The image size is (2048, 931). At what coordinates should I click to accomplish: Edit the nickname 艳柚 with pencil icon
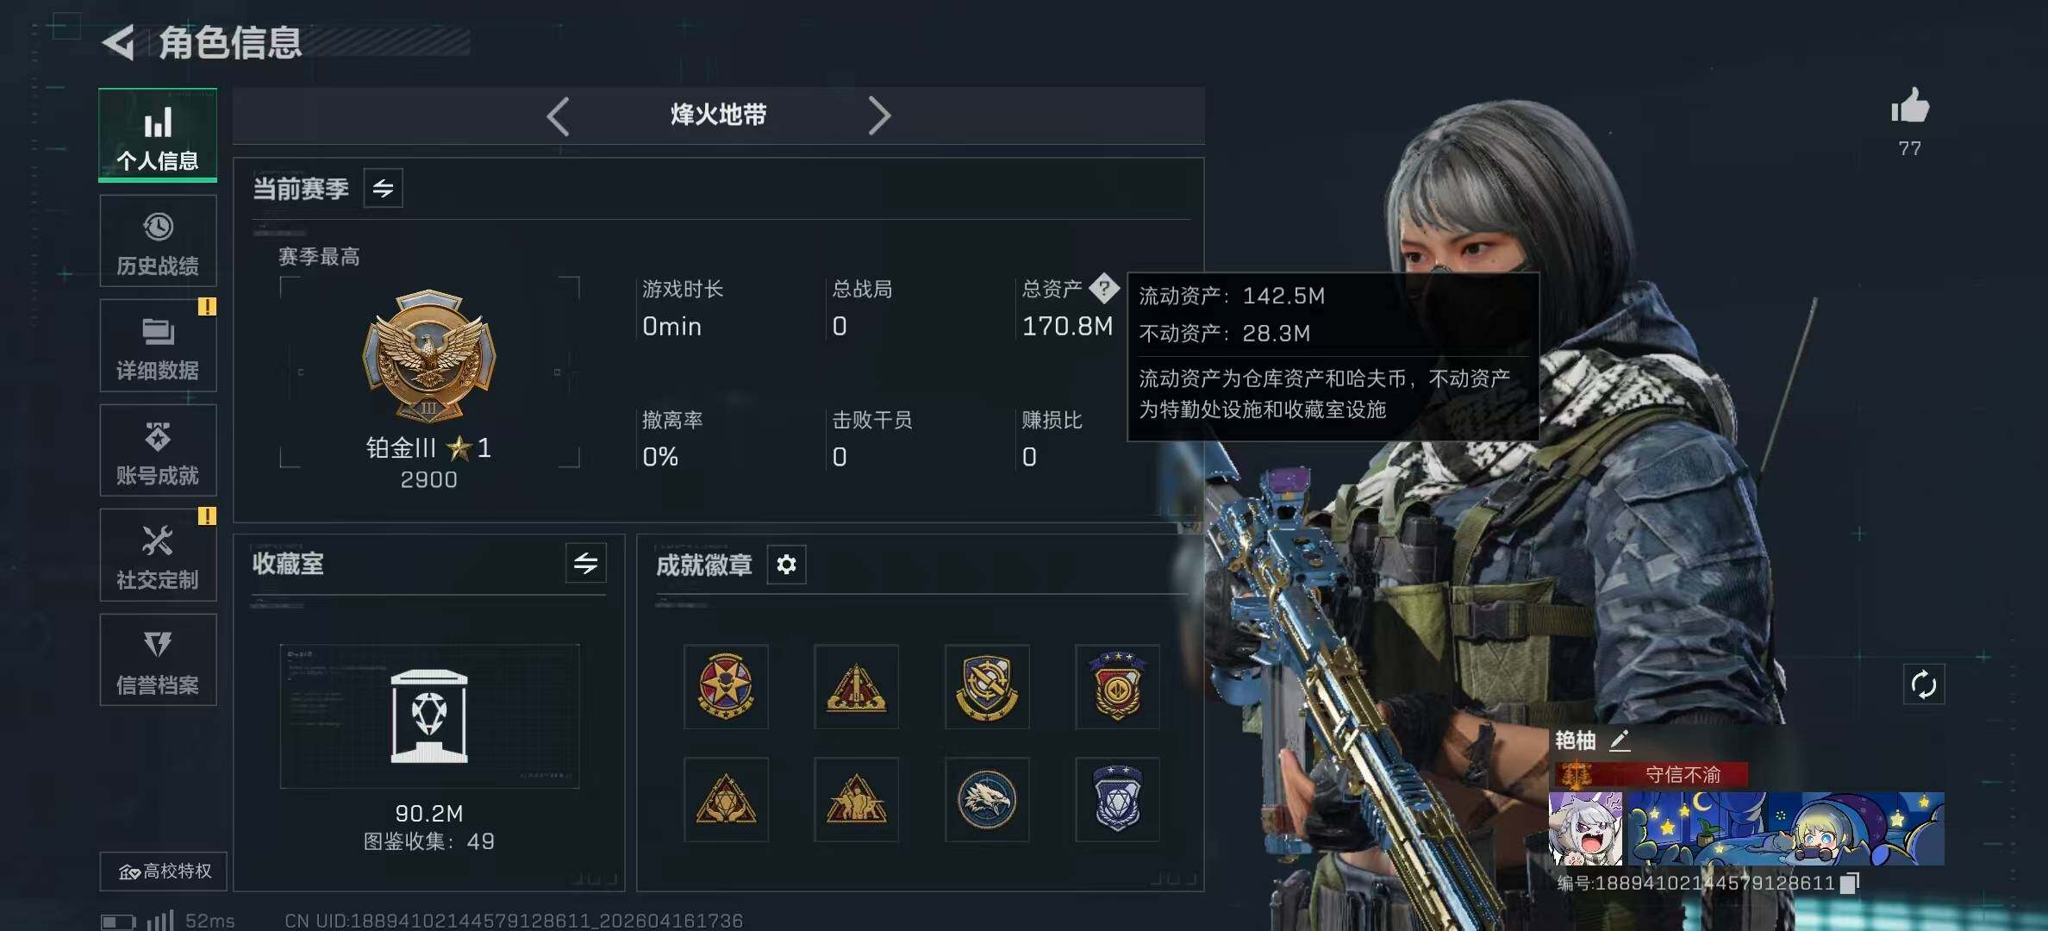pos(1620,740)
